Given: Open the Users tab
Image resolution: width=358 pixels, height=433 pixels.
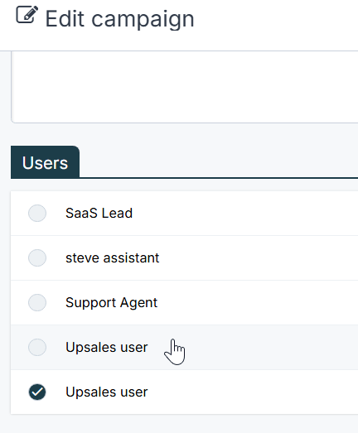Looking at the screenshot, I should coord(45,162).
